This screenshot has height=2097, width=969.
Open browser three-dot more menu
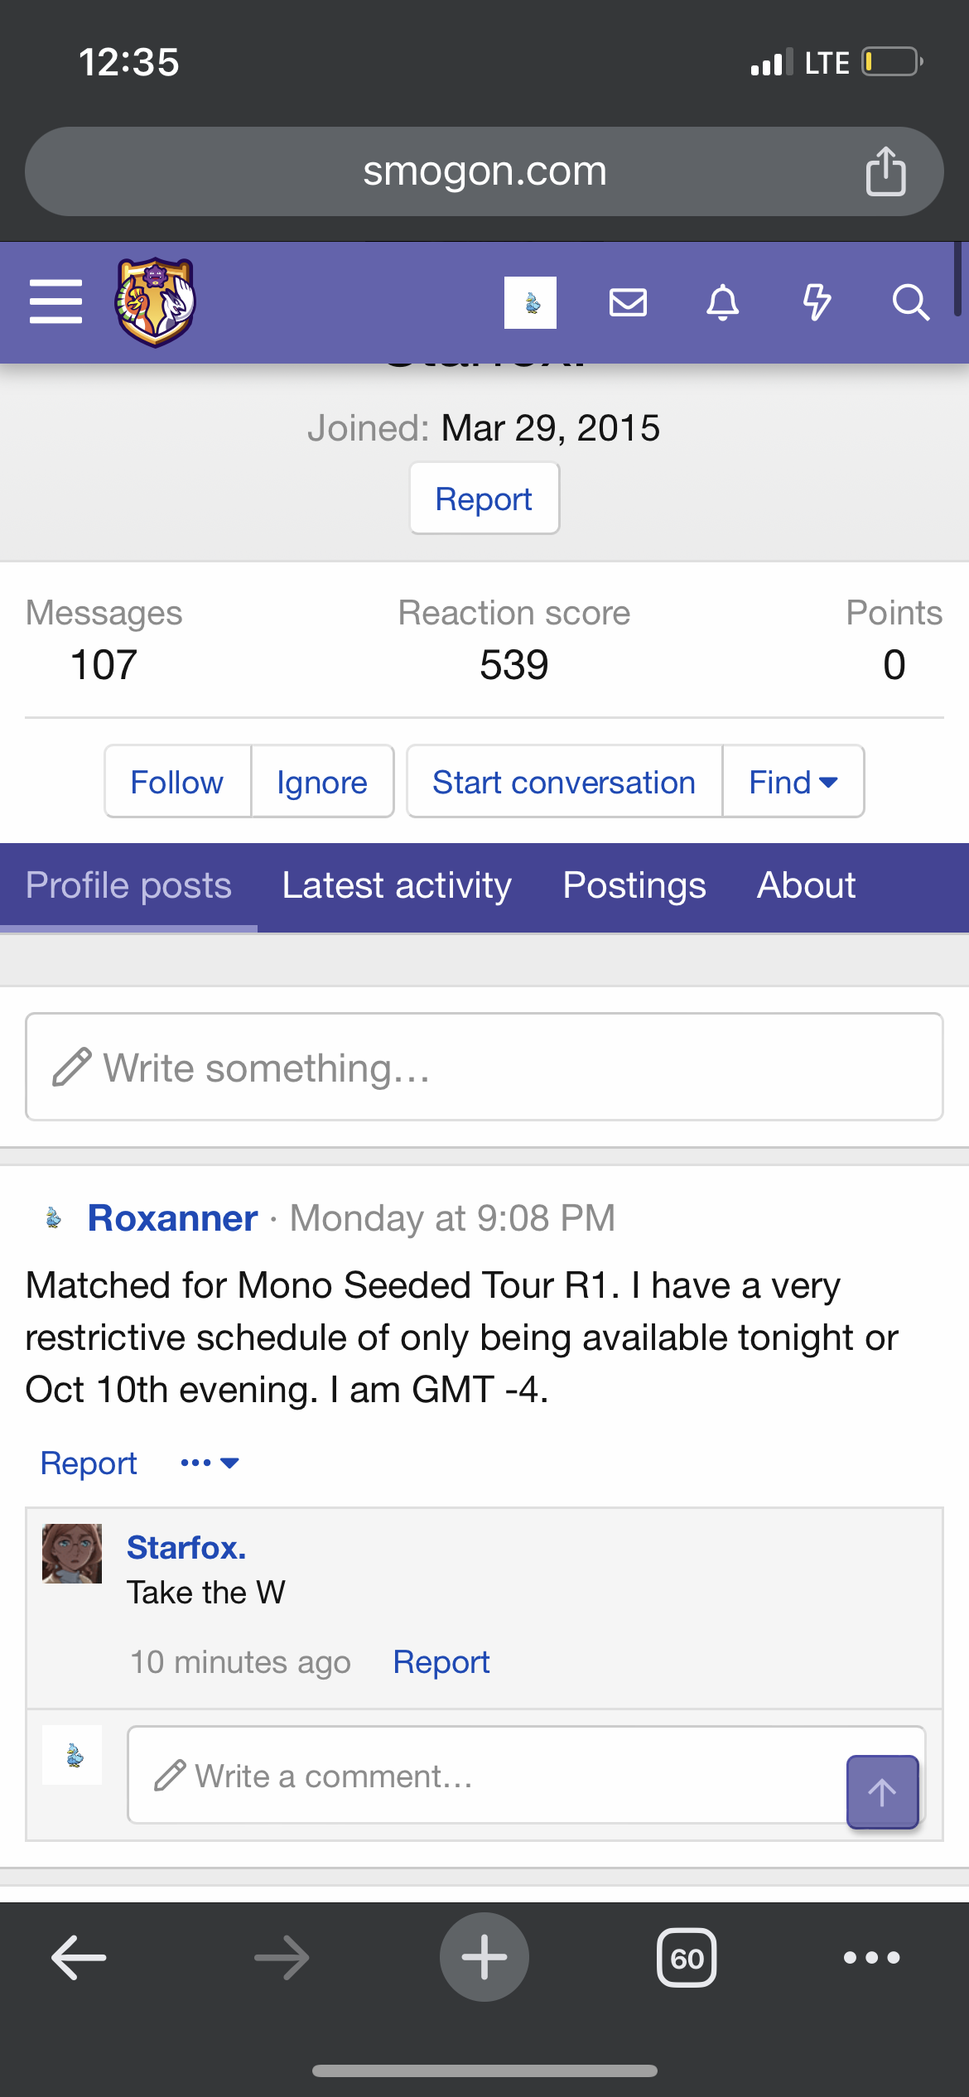(x=871, y=1958)
